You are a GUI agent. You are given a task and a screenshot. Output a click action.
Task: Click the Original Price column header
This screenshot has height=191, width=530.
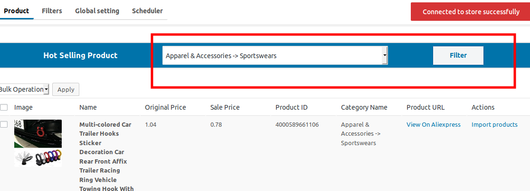165,107
